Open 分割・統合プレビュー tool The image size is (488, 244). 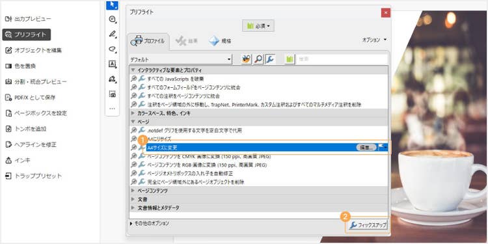point(36,82)
